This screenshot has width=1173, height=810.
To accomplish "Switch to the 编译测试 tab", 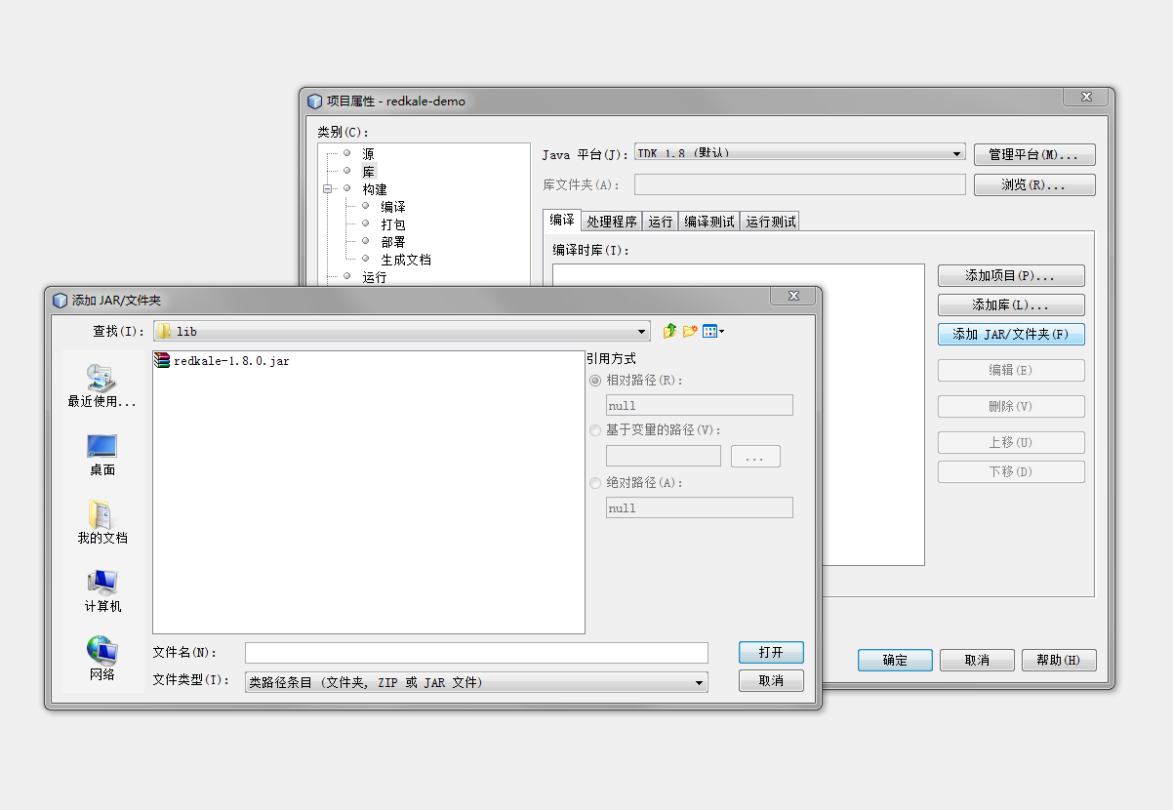I will click(709, 222).
